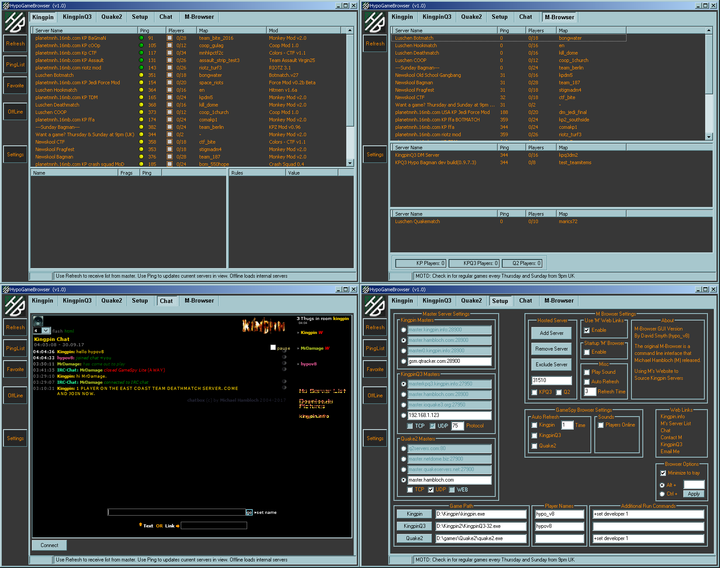Toggle the Minimize to tray checkbox

(663, 473)
